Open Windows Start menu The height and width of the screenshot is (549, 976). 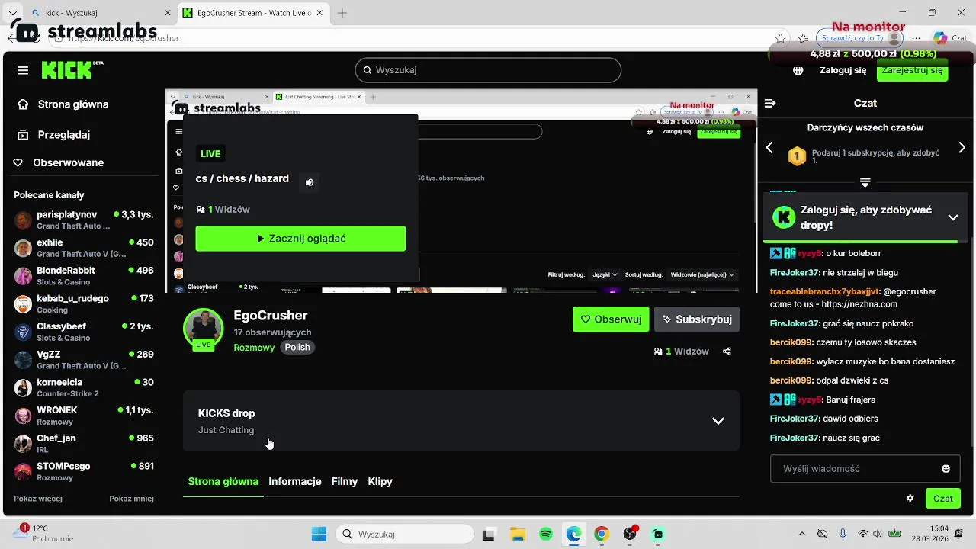(x=319, y=534)
